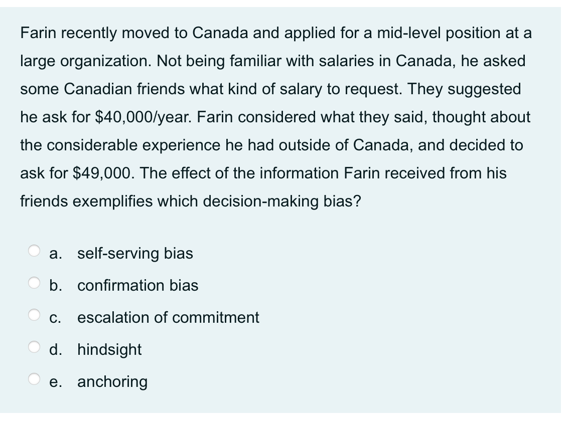Click the question paragraph about Farin
The width and height of the screenshot is (577, 426).
[275, 118]
